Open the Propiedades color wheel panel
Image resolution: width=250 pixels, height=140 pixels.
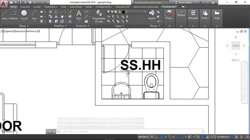click(x=169, y=15)
